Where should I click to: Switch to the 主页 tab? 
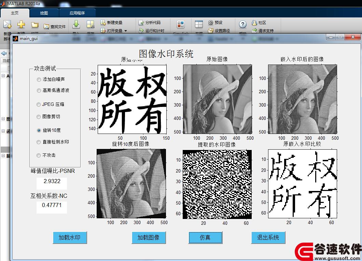15,13
